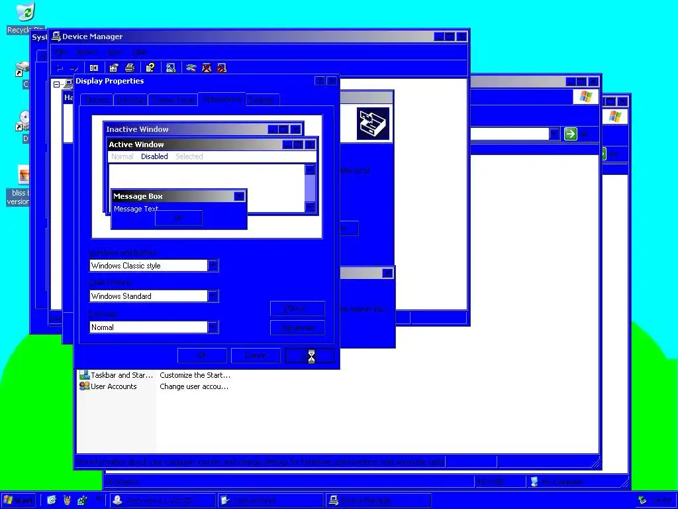Switch to the Settings tab

click(262, 100)
